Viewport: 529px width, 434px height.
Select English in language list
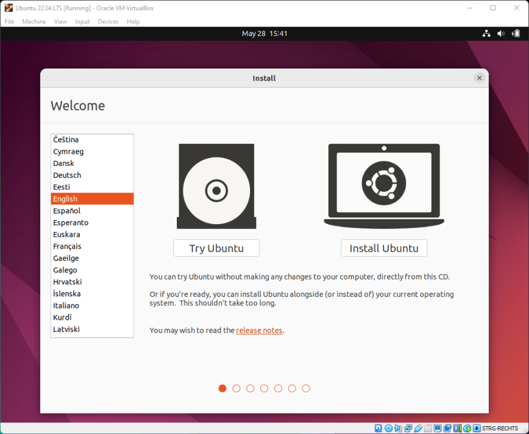coord(92,199)
